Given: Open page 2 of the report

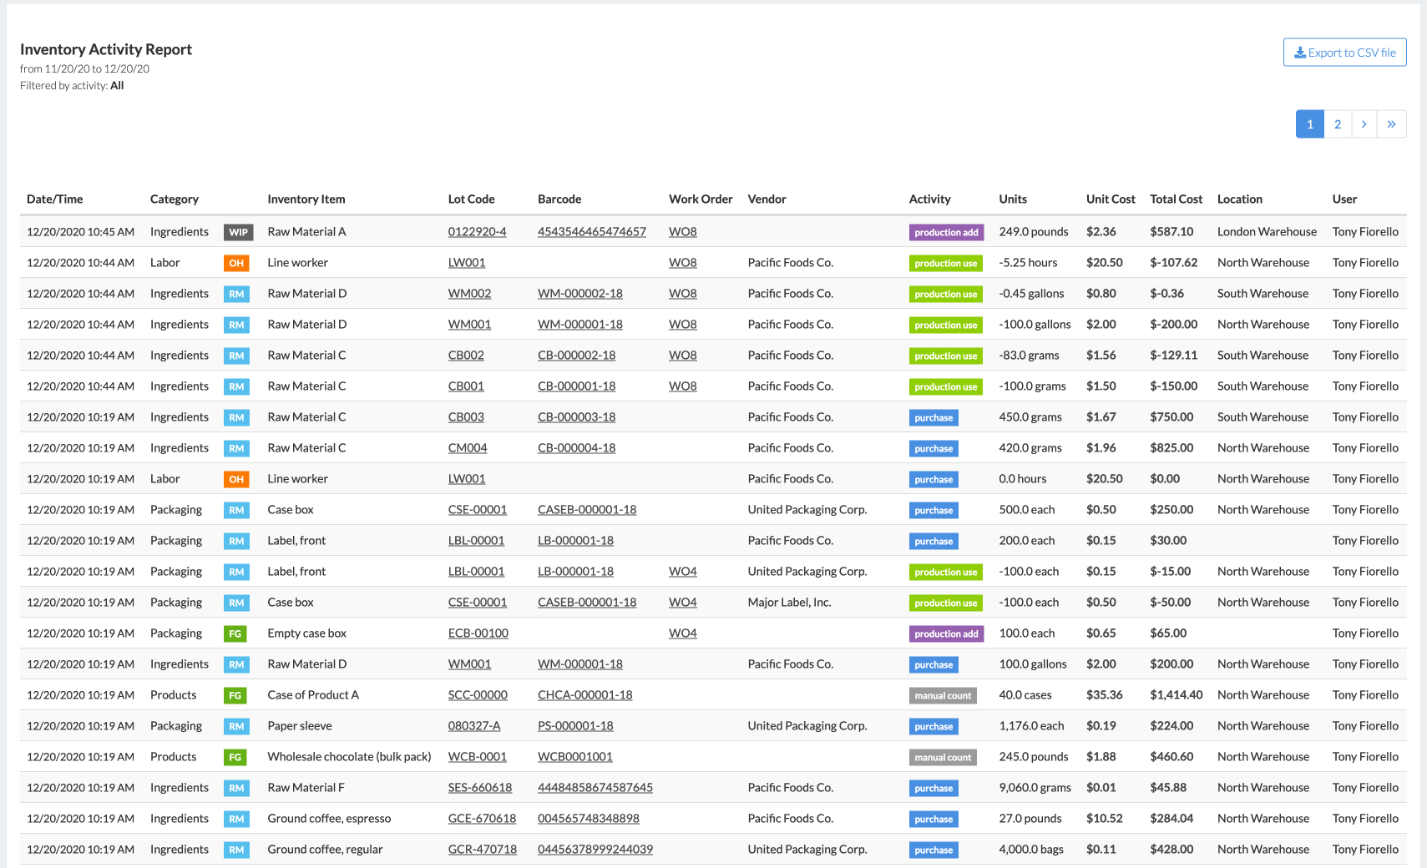Looking at the screenshot, I should pyautogui.click(x=1338, y=124).
